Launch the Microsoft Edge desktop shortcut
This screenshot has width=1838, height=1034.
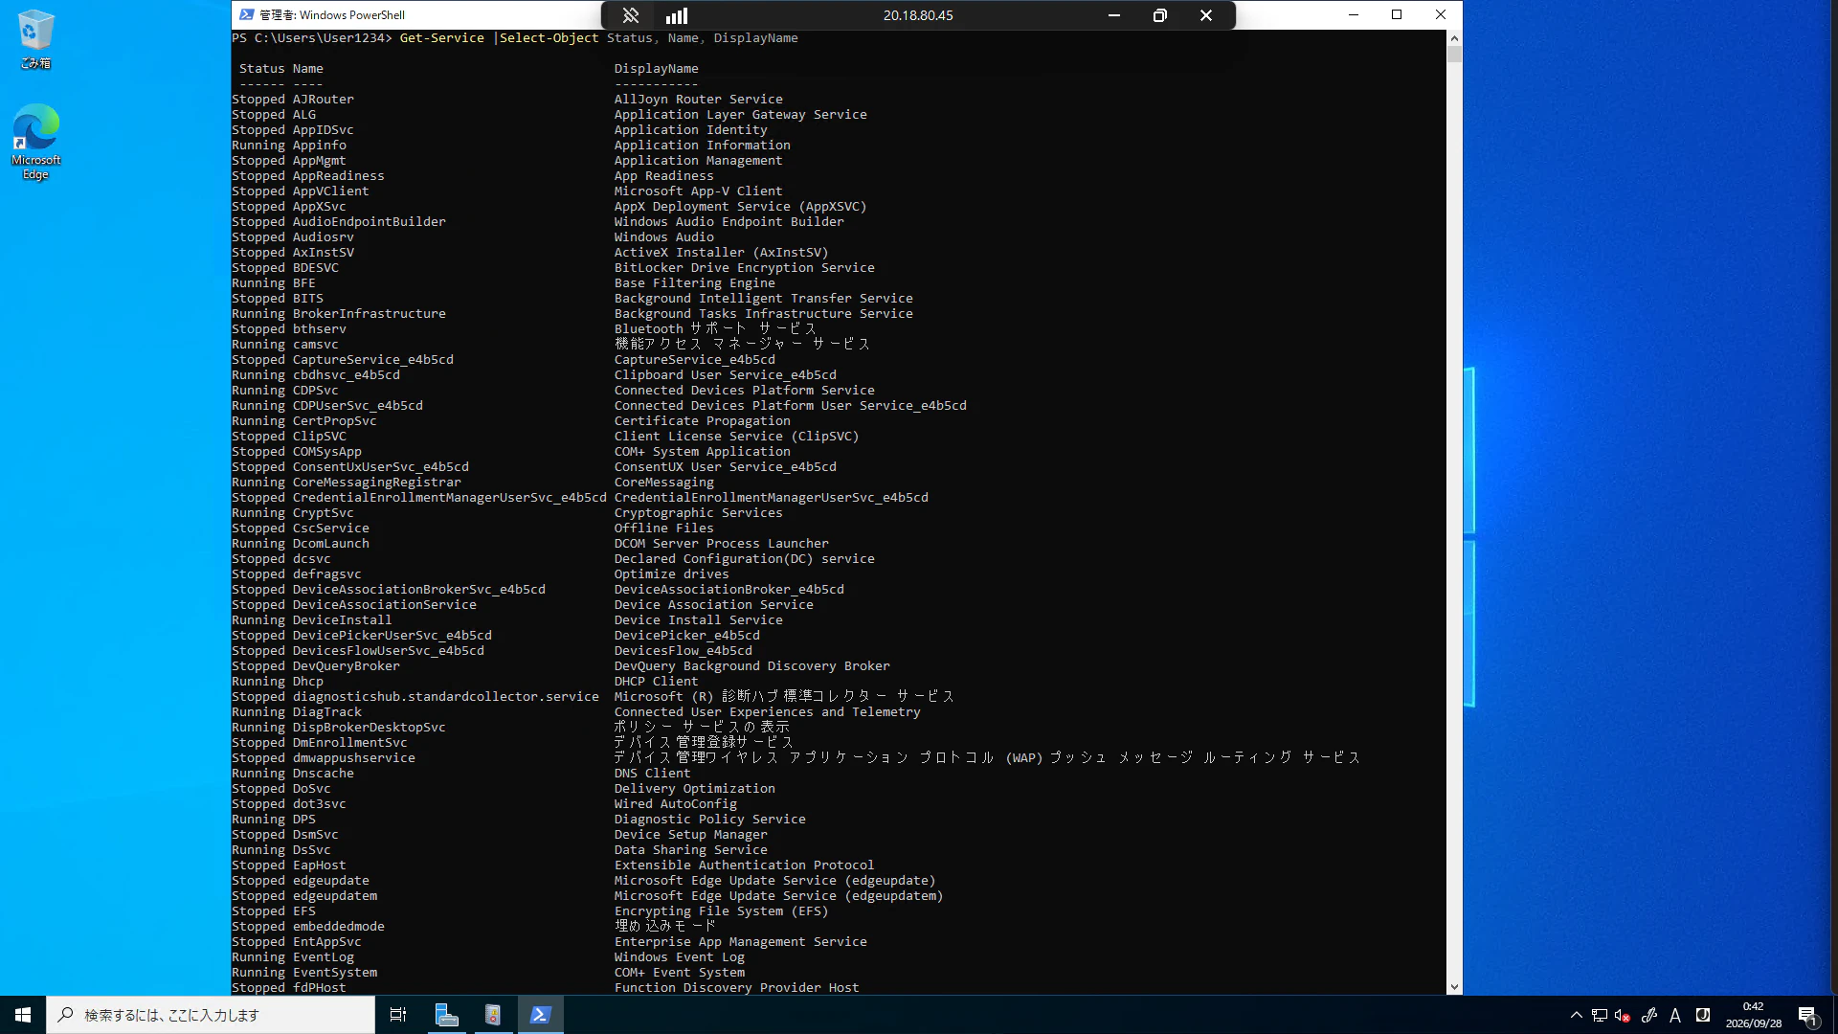pyautogui.click(x=35, y=142)
